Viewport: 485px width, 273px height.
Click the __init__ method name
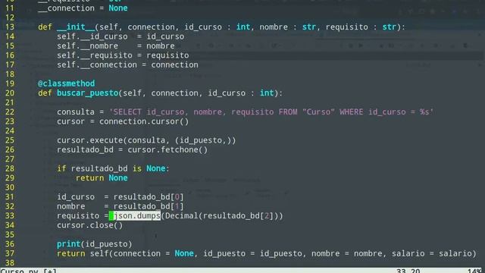coord(76,27)
